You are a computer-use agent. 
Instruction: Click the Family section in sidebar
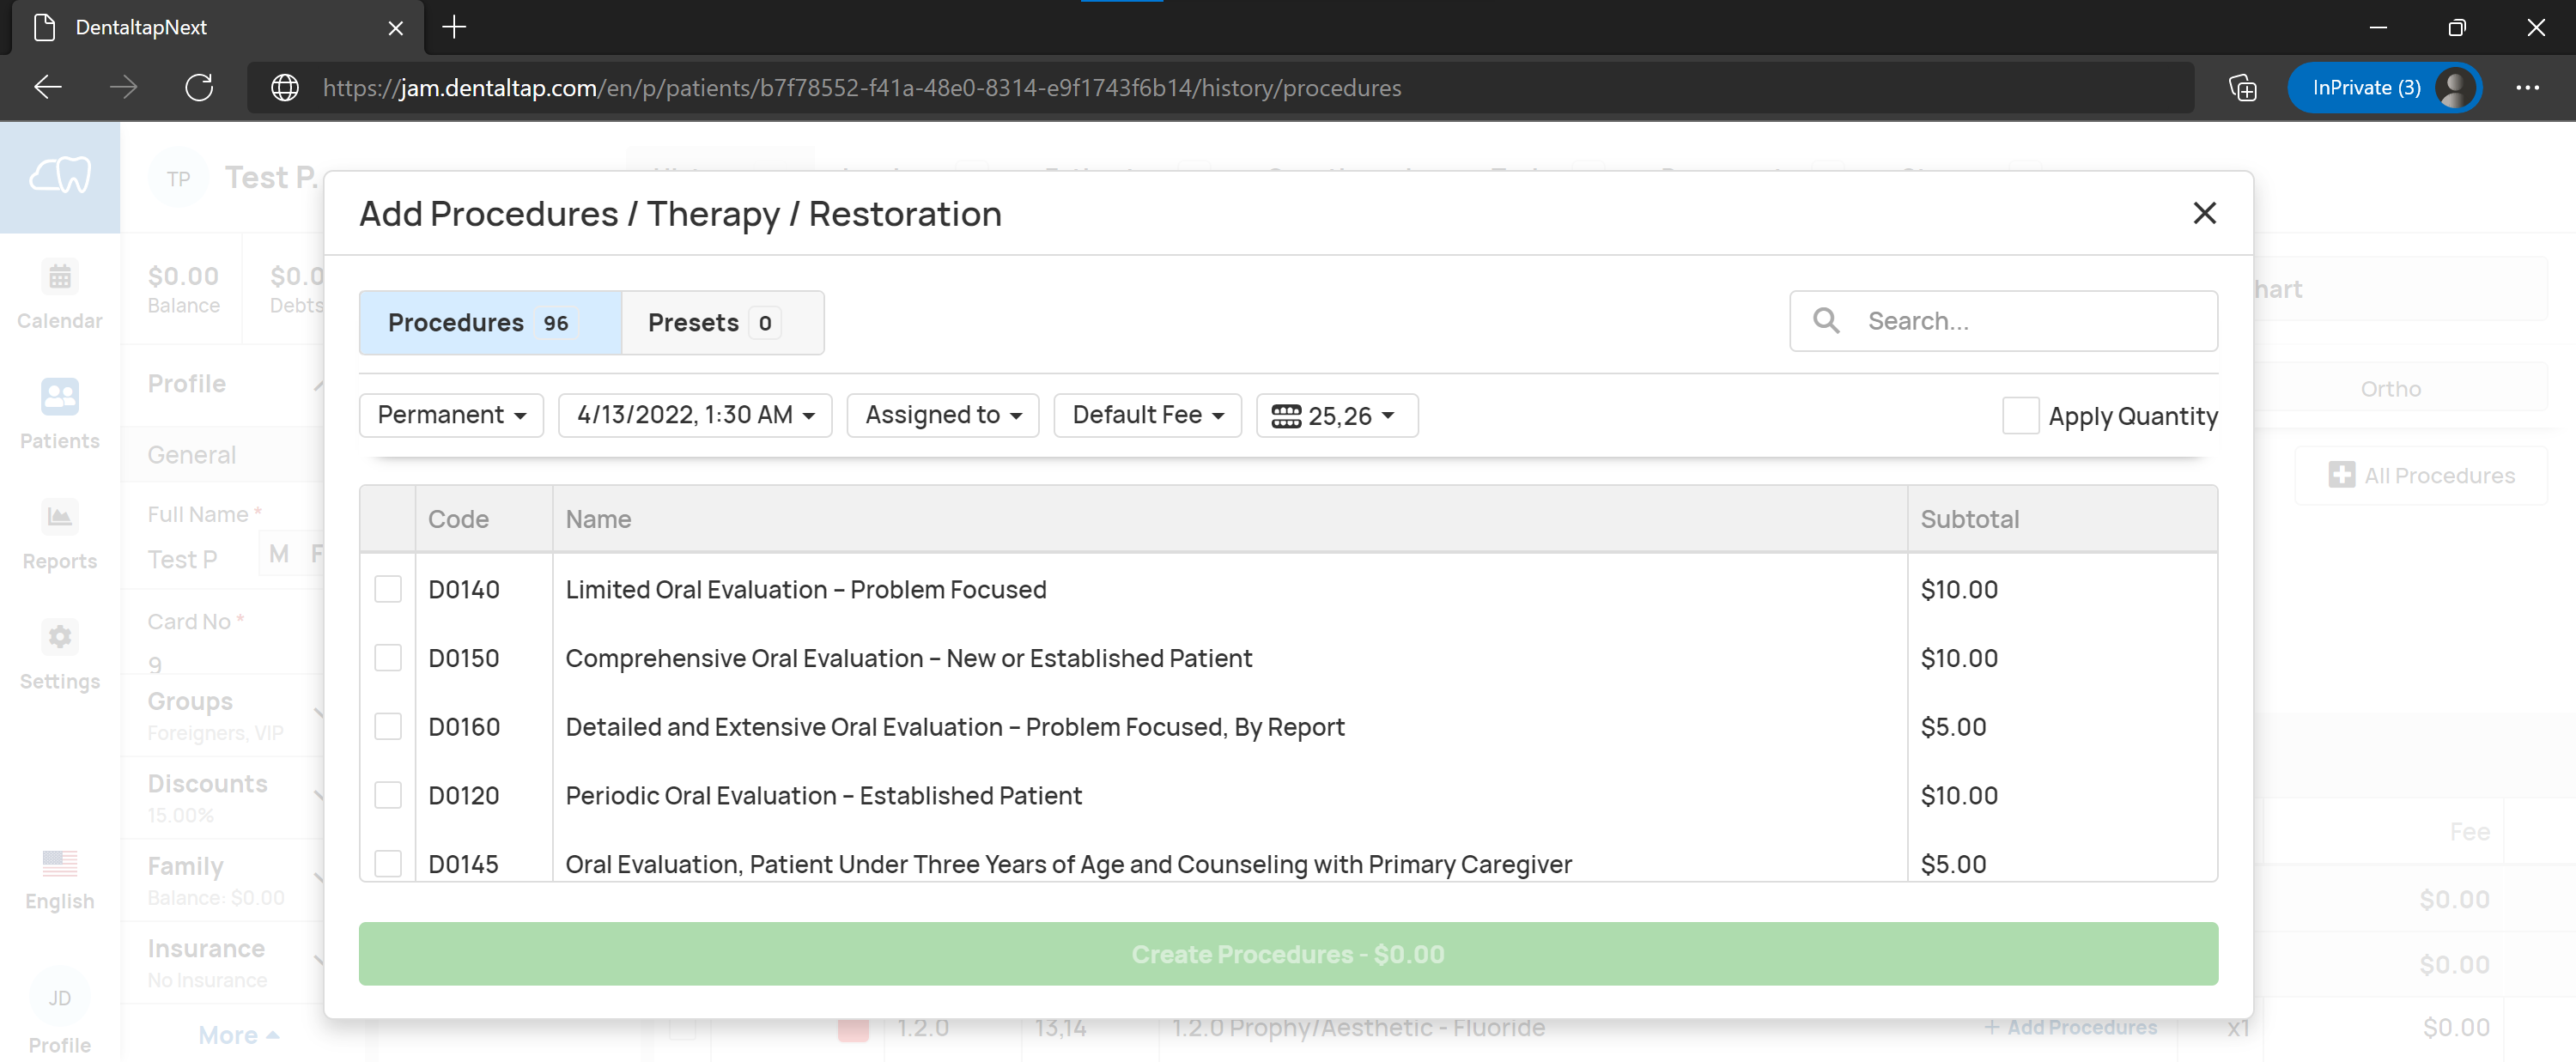[x=224, y=880]
